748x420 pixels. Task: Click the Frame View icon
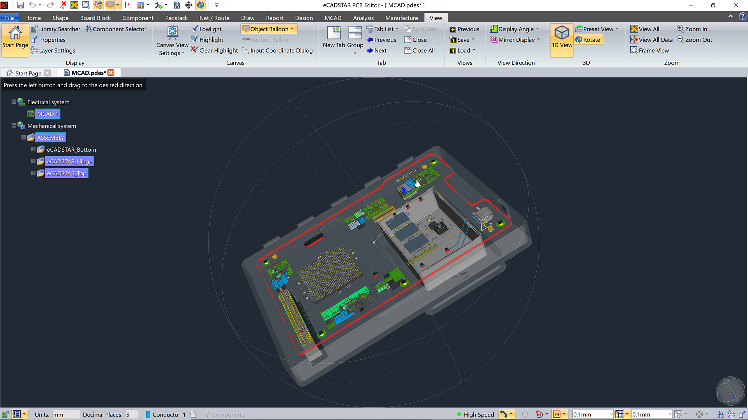[x=634, y=51]
